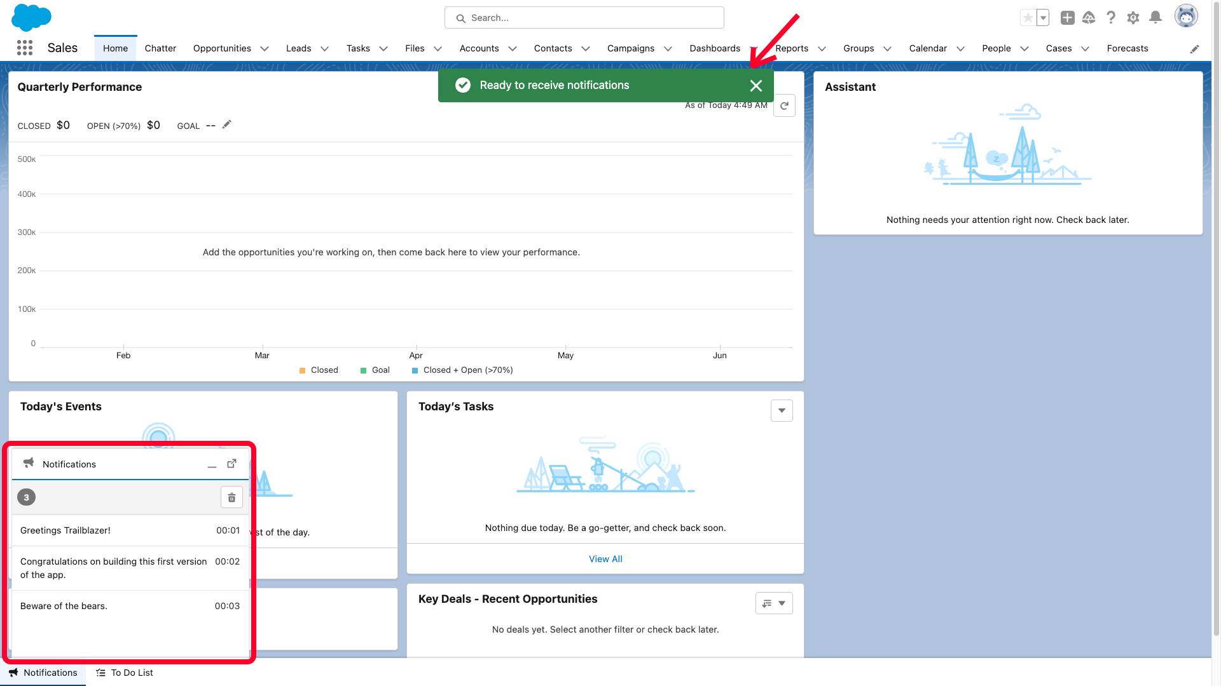Screen dimensions: 1221x686
Task: Click the Salesforce cloud logo
Action: [31, 17]
